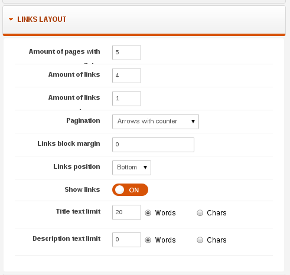The image size is (290, 275).
Task: Click the Title text limit number field
Action: [x=126, y=212]
